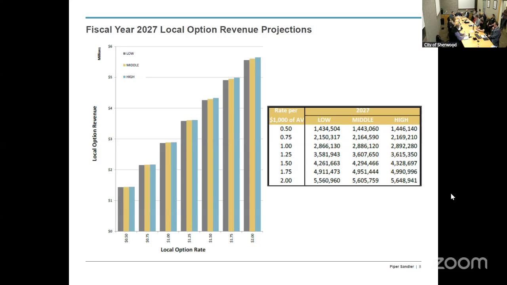Select table cell "2,886,120"

tap(365, 146)
